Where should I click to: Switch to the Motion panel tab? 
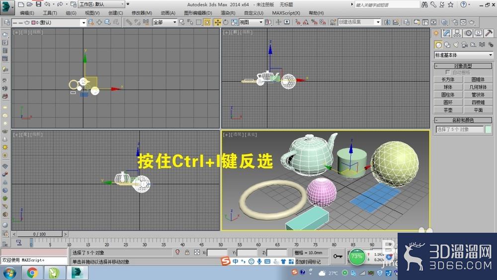click(468, 33)
